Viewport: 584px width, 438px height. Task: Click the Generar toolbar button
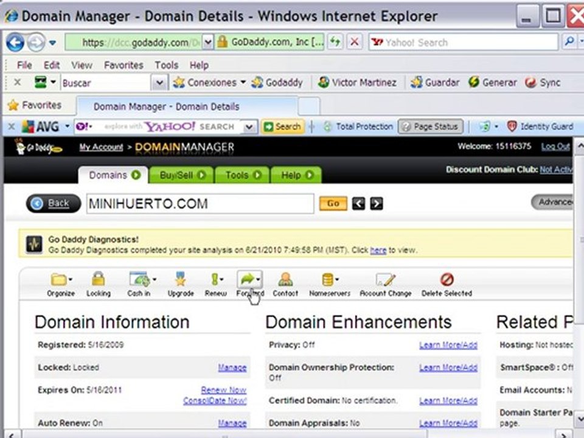[x=492, y=82]
